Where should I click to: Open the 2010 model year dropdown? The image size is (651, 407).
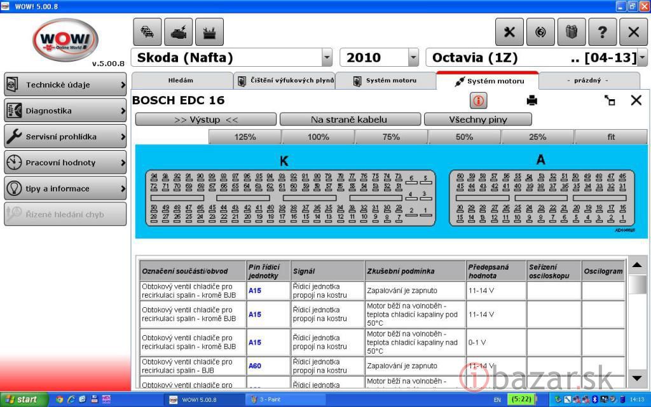pos(413,58)
